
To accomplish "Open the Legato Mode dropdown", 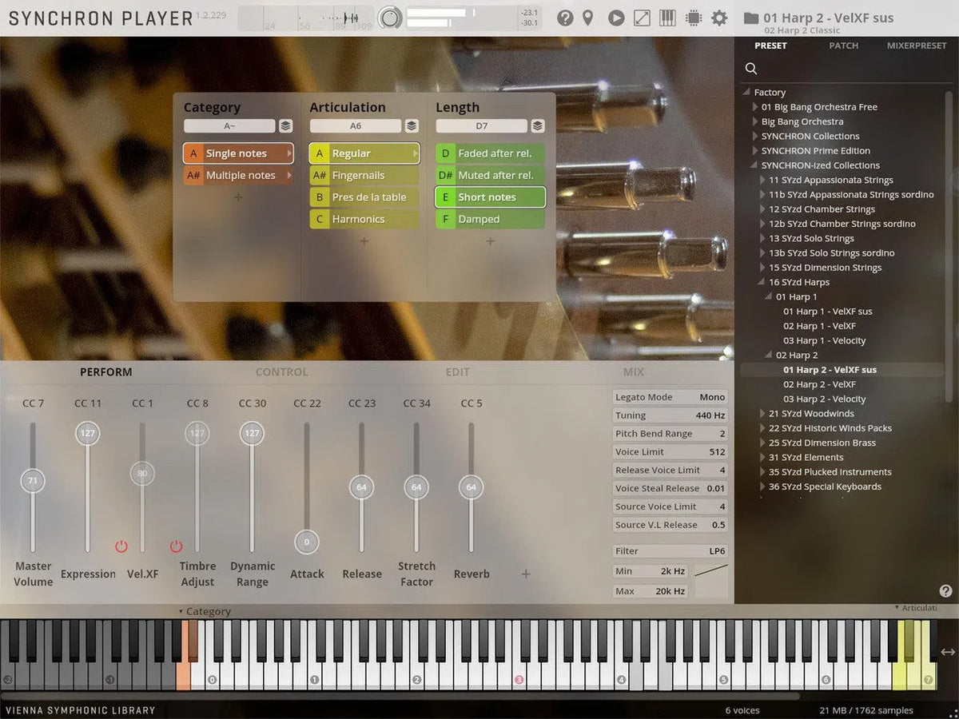I will pyautogui.click(x=670, y=397).
